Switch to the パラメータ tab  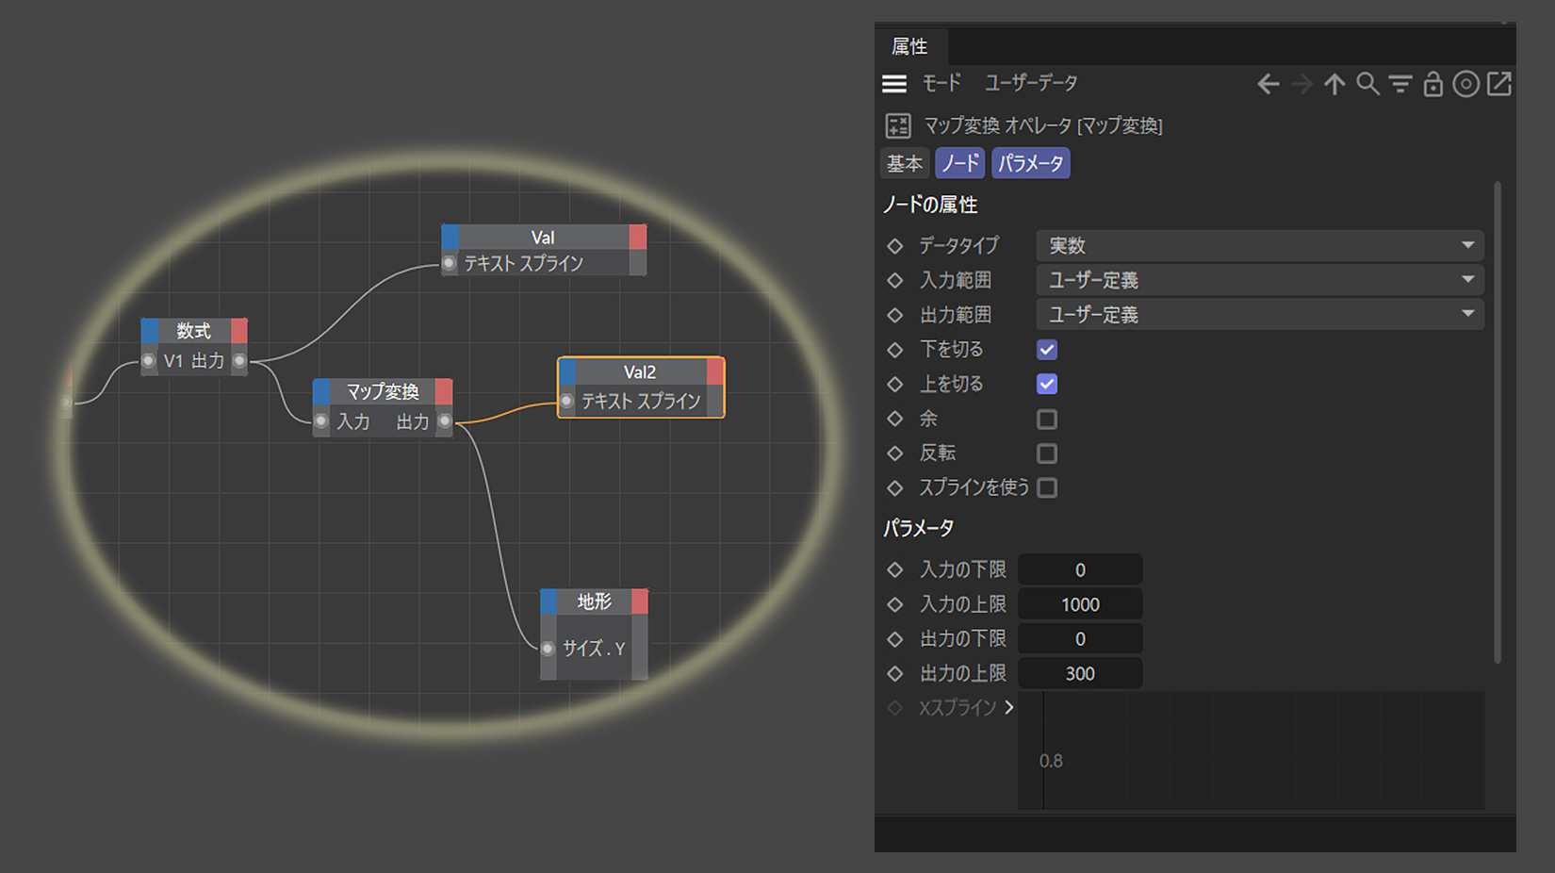1031,163
